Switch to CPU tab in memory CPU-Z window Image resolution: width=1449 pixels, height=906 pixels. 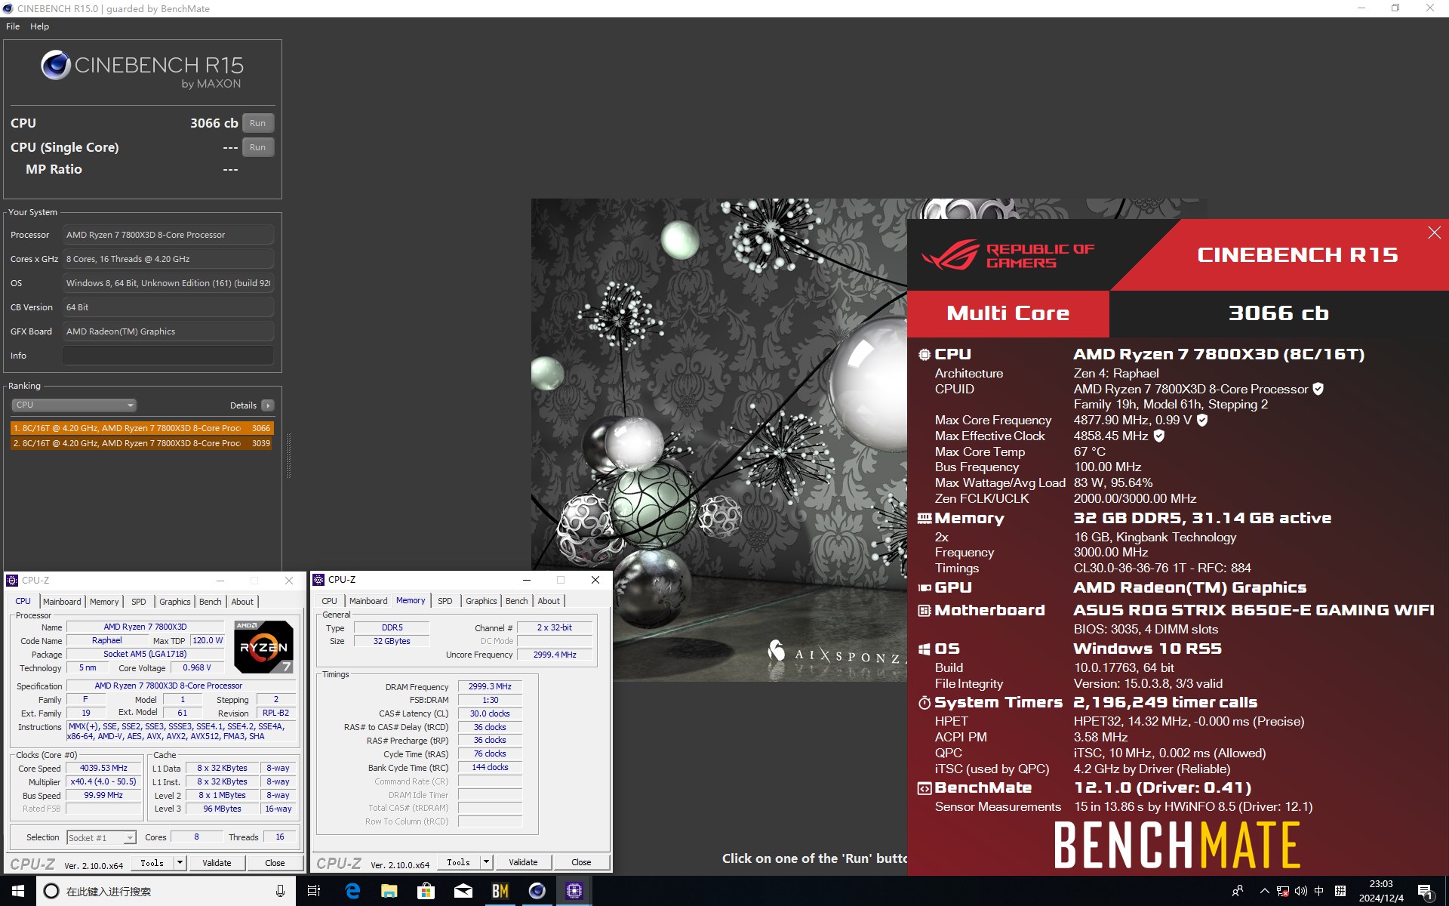point(330,601)
